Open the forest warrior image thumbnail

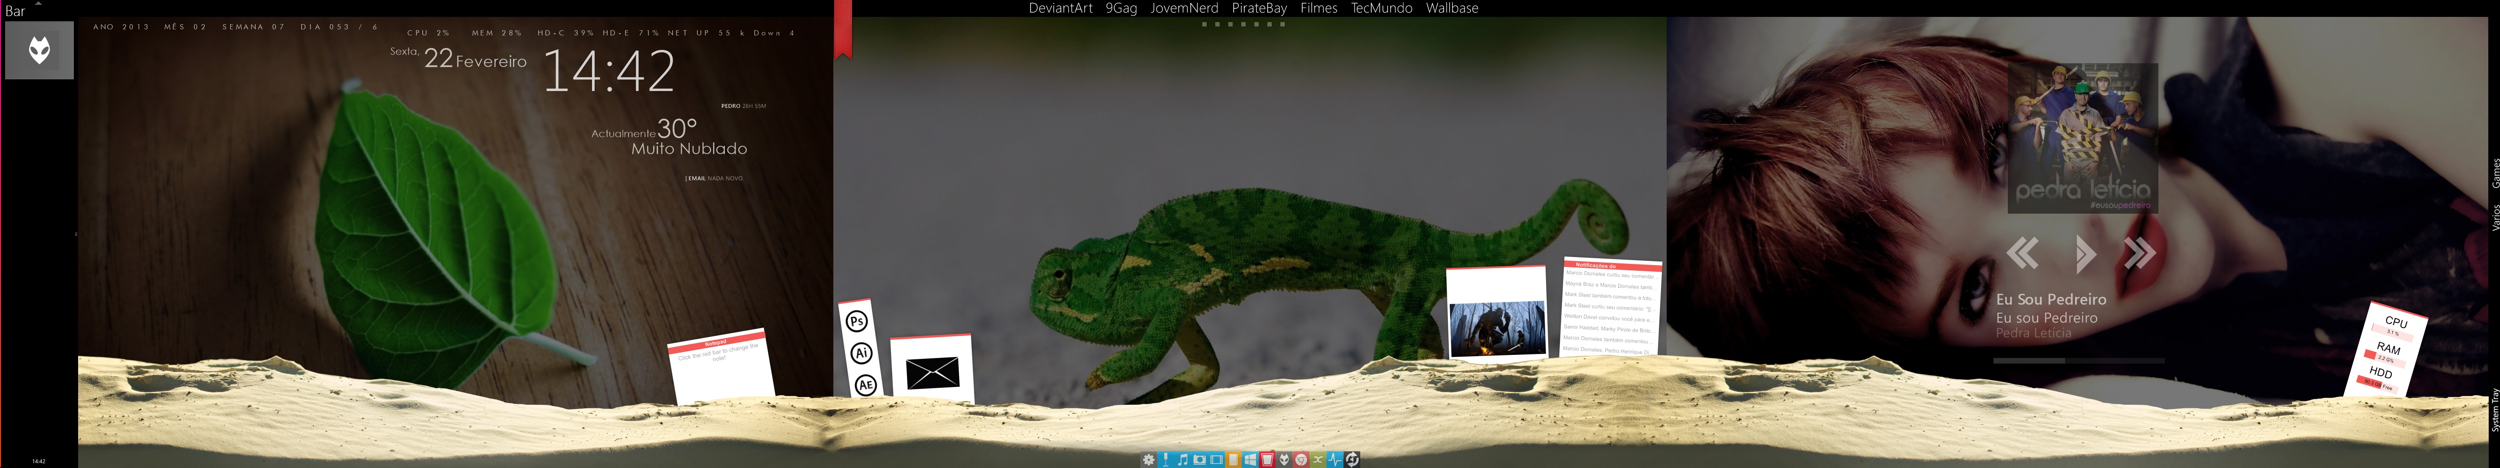(1497, 328)
